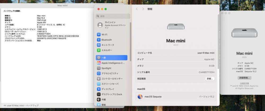This screenshot has height=111, width=265.
Task: Click the Mac mini image in 情報 pane
Action: (x=176, y=26)
